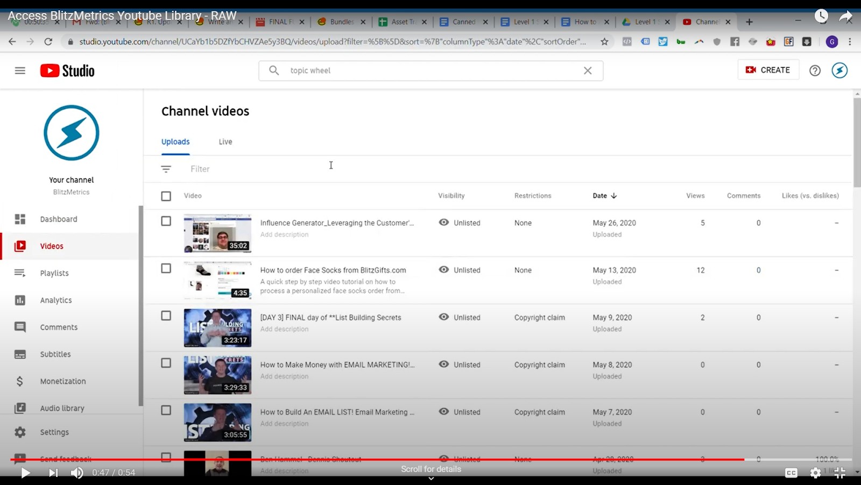Sort by the Date column arrow
This screenshot has width=861, height=485.
(x=613, y=196)
